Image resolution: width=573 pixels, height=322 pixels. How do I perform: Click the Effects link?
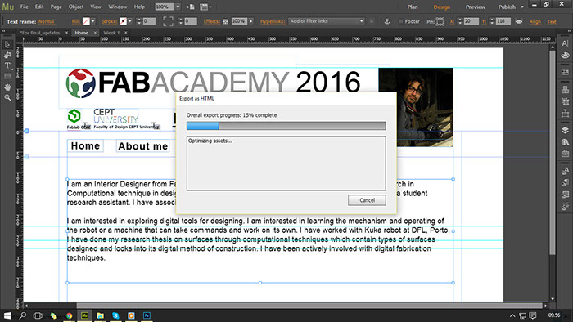211,21
